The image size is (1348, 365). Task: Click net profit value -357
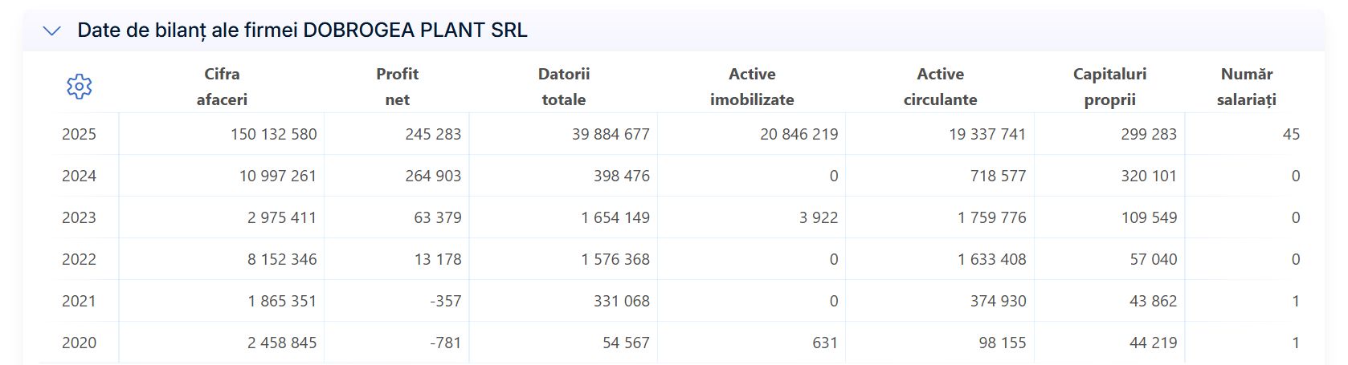pos(446,301)
